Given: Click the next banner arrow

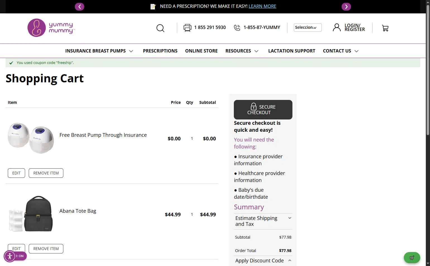Looking at the screenshot, I should pyautogui.click(x=346, y=7).
